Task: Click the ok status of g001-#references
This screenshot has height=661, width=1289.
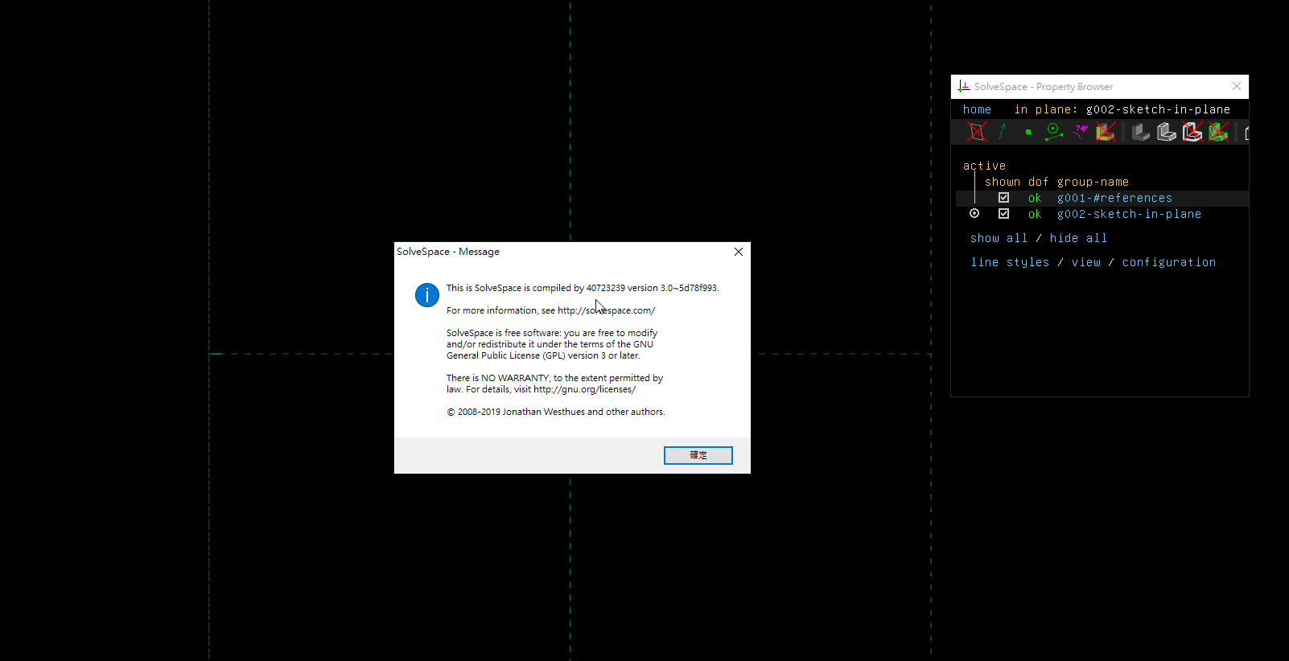Action: (1035, 198)
